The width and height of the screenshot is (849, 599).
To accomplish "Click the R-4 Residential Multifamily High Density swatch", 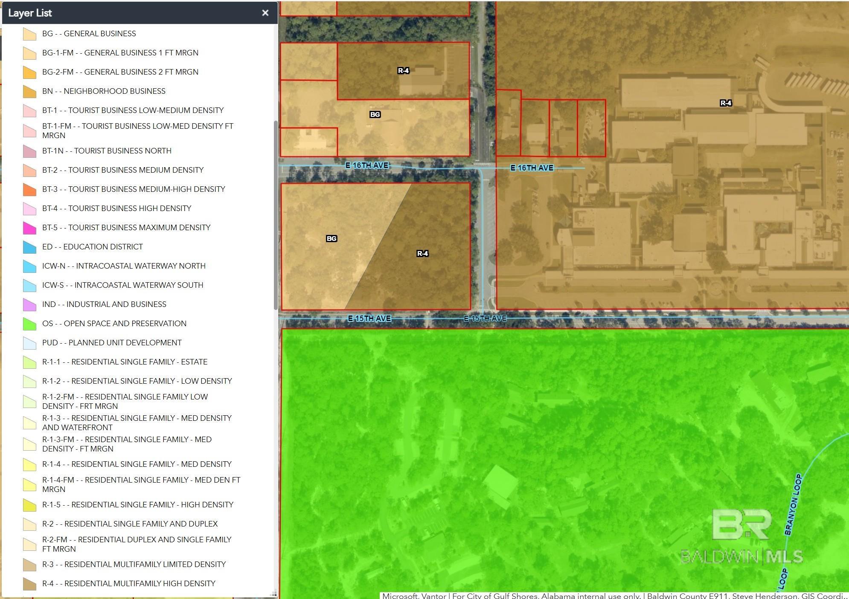I will coord(29,584).
